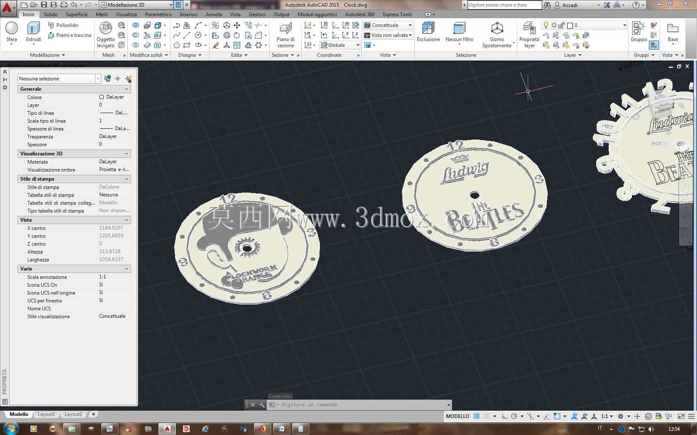This screenshot has width=697, height=435.
Task: Activate the Premi e trascina tool
Action: [x=69, y=35]
